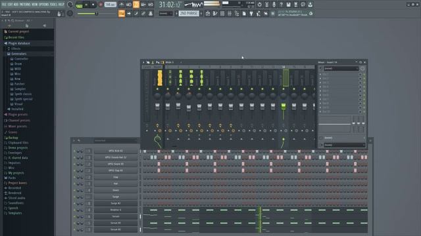Screen dimensions: 421x236
Task: Open the Packs folder in browser
Action: [x=12, y=178]
